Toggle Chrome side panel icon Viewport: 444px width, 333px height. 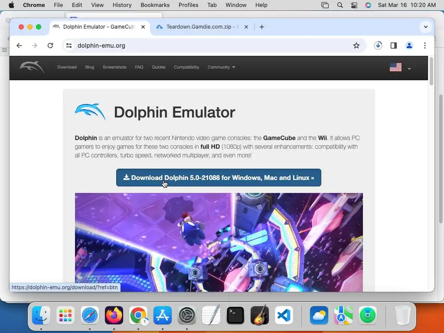click(x=394, y=46)
